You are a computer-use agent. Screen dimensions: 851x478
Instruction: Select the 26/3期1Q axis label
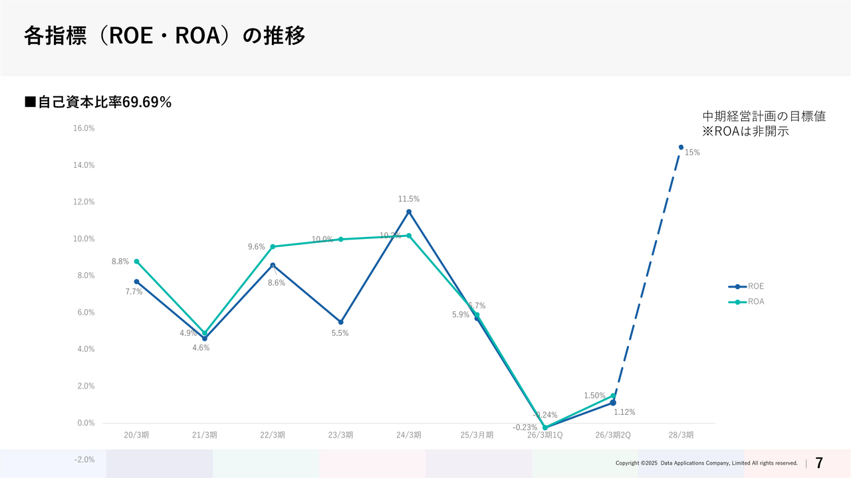tap(545, 436)
